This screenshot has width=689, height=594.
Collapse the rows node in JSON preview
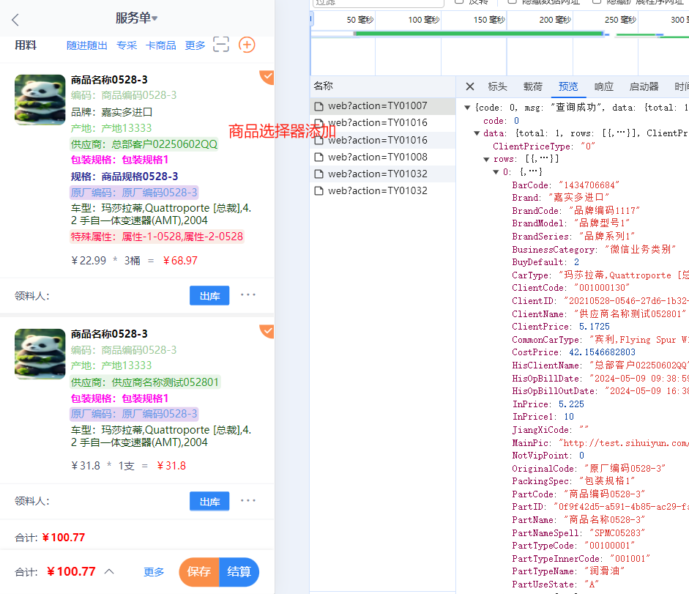[487, 159]
